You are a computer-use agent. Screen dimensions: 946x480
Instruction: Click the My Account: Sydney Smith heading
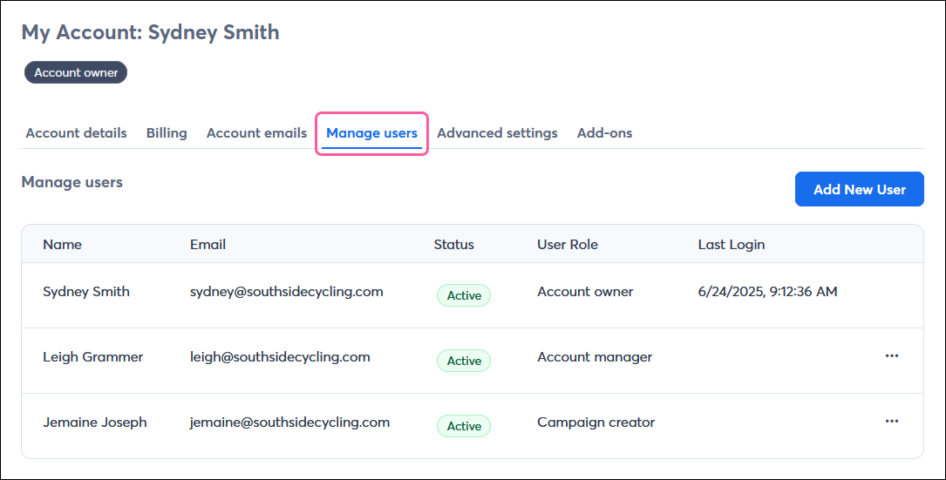point(150,32)
